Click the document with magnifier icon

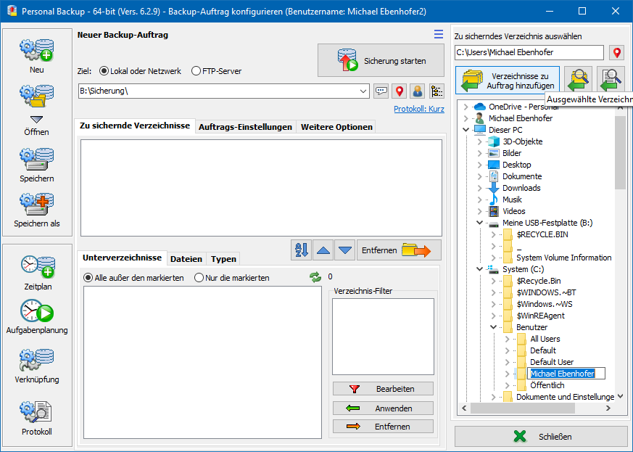point(611,80)
